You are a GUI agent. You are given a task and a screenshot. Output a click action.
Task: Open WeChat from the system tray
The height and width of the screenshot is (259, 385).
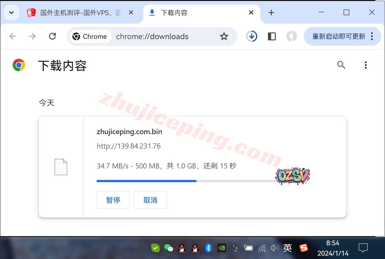click(x=168, y=248)
